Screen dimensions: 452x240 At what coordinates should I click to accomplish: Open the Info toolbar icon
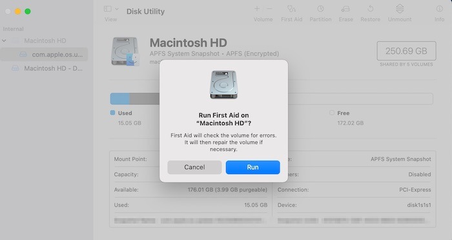point(439,9)
